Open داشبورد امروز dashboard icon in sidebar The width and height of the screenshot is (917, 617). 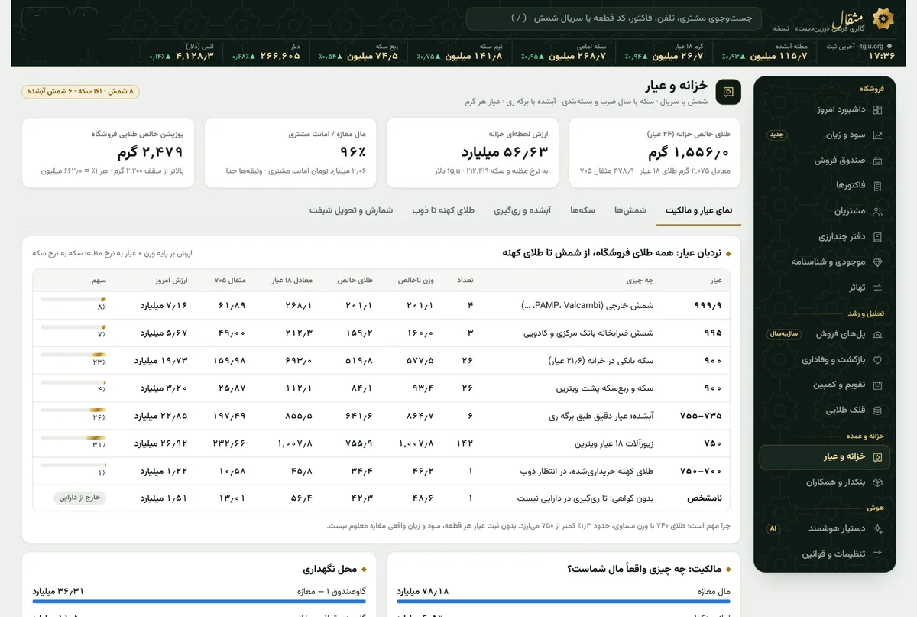tap(877, 109)
